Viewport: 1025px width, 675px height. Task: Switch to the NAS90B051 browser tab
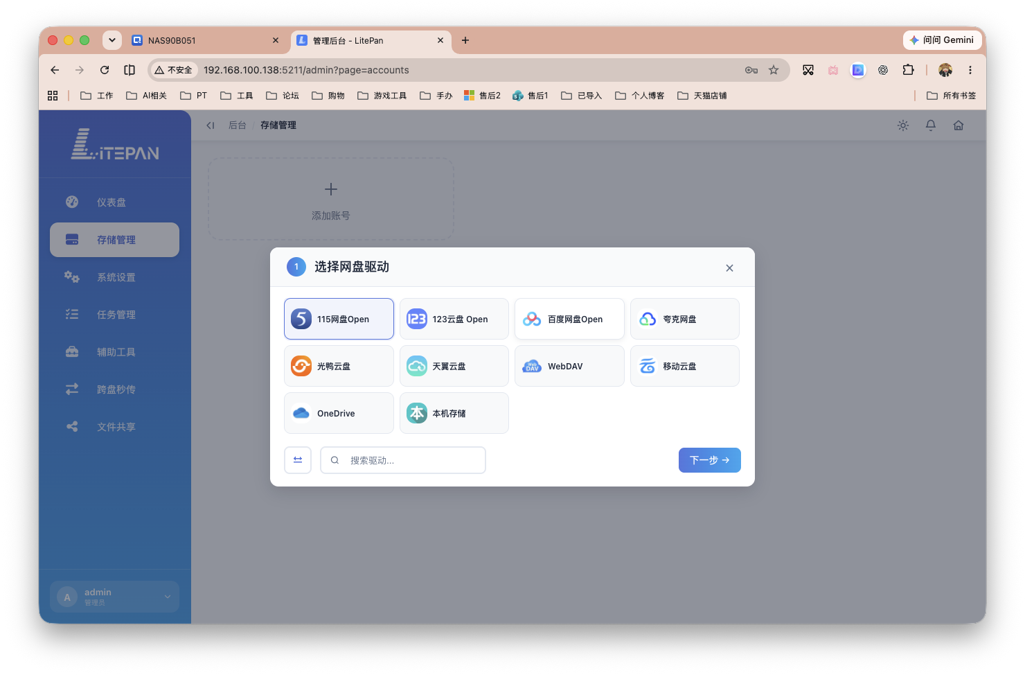pyautogui.click(x=206, y=40)
